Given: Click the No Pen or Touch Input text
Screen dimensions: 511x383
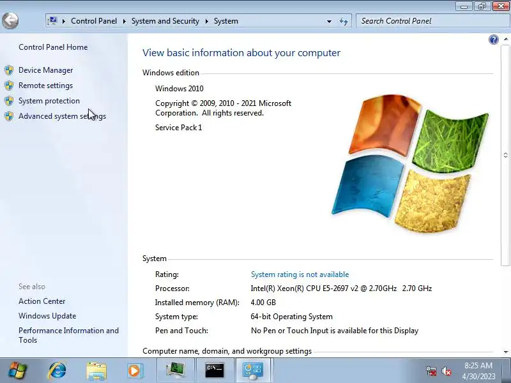Looking at the screenshot, I should point(335,331).
